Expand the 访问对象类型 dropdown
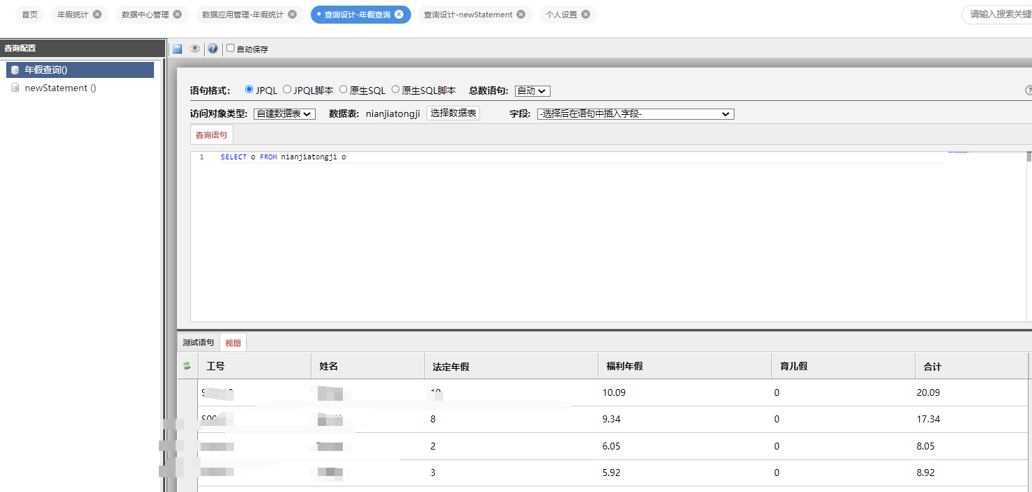 [x=284, y=114]
